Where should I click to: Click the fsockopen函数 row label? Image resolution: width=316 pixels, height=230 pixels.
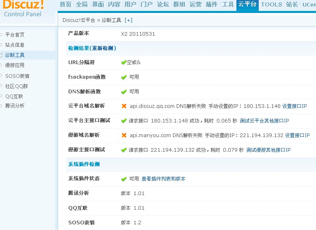tap(87, 77)
